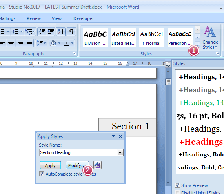Image resolution: width=224 pixels, height=194 pixels.
Task: Toggle AutoComplete style names checkbox
Action: click(x=42, y=174)
